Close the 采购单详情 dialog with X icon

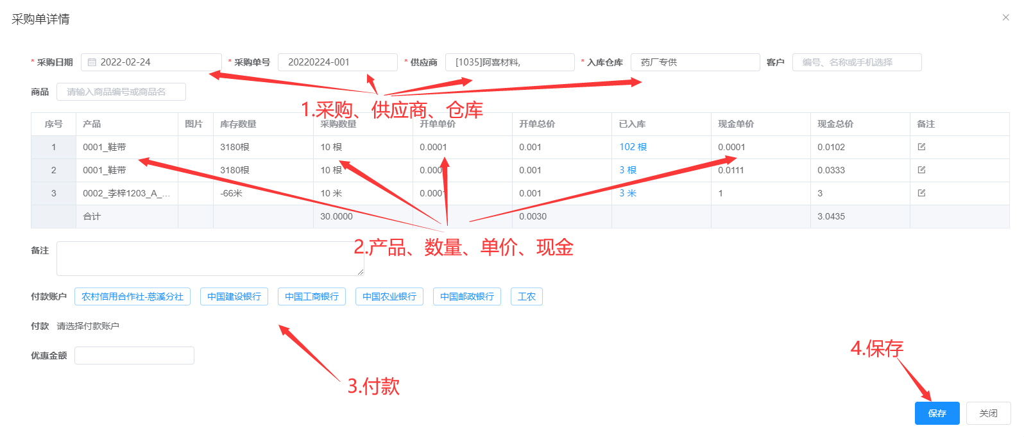click(1005, 17)
